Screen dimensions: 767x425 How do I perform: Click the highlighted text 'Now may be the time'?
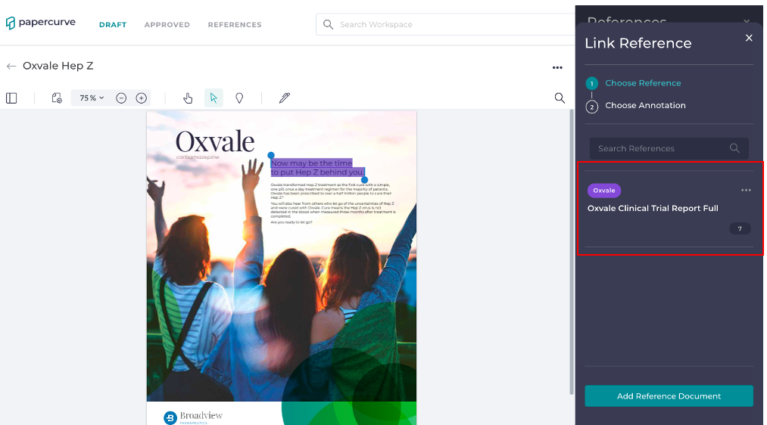(312, 163)
